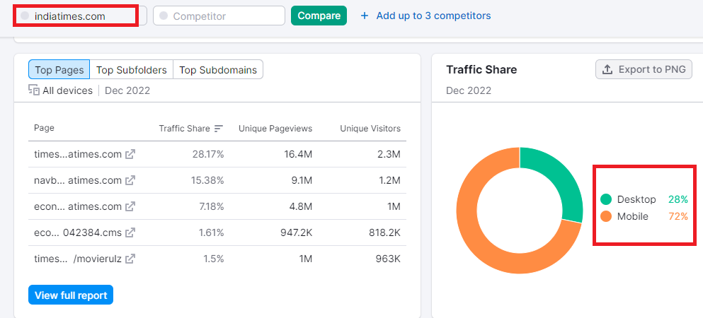Open external link for timesofindia page row
Viewport: 703px width, 318px height.
[130, 154]
